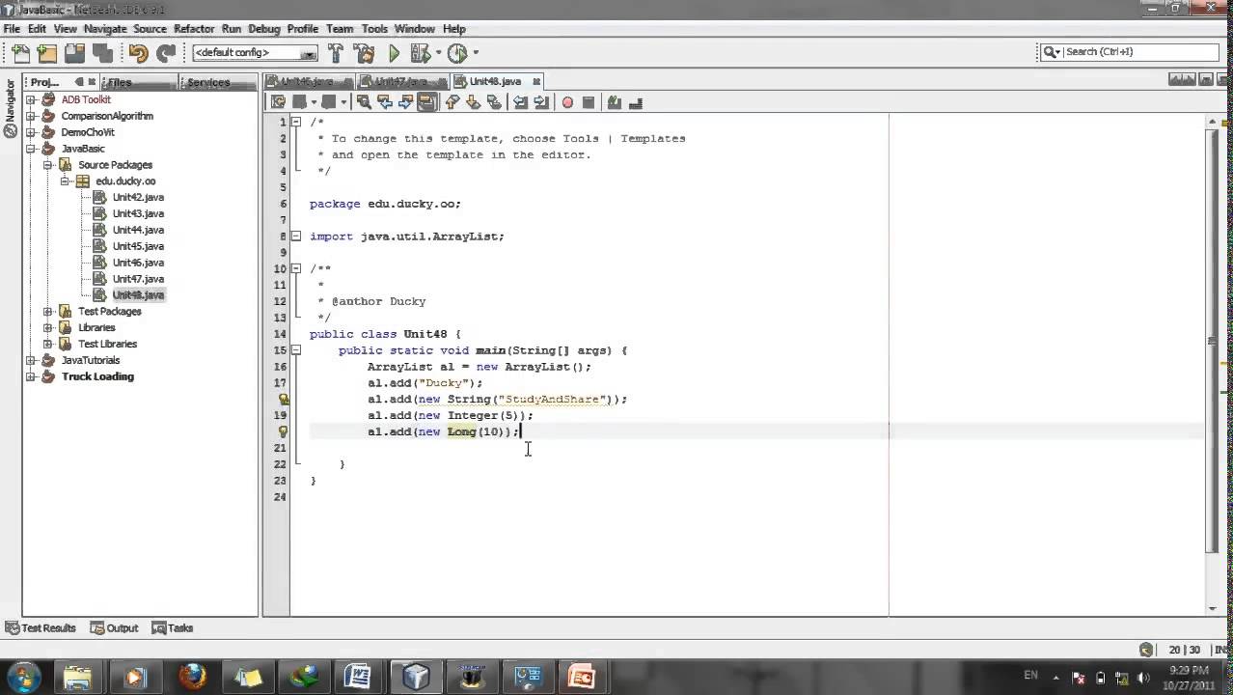The width and height of the screenshot is (1233, 695).
Task: Build the main project with hammer icon
Action: point(336,53)
